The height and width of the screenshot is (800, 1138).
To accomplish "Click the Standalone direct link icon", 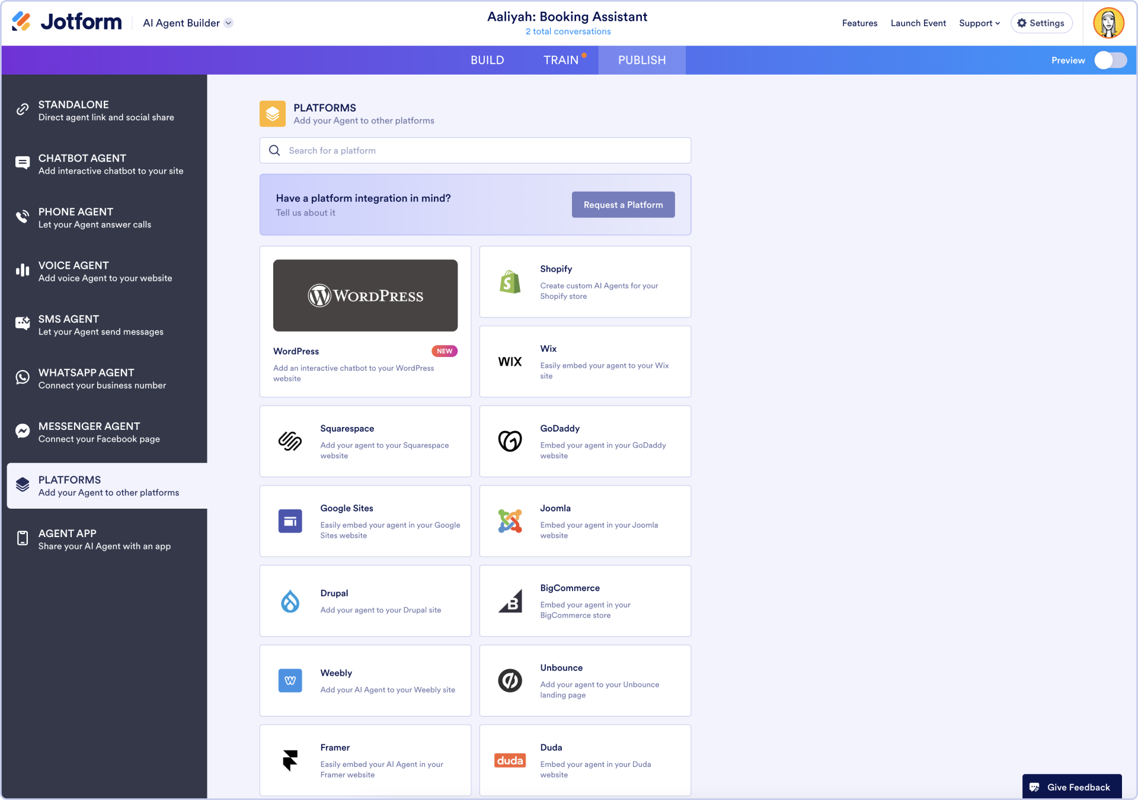I will (x=23, y=110).
